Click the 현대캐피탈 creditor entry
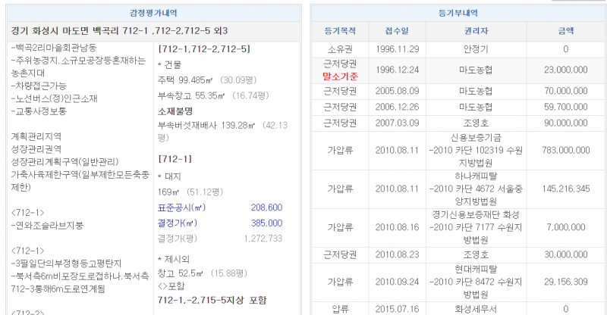Screen dimensions: 607x315 pyautogui.click(x=476, y=270)
